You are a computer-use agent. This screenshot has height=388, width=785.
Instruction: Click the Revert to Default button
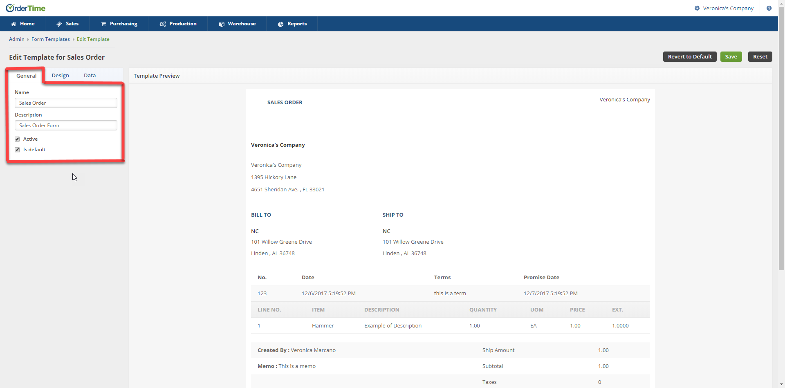point(690,57)
